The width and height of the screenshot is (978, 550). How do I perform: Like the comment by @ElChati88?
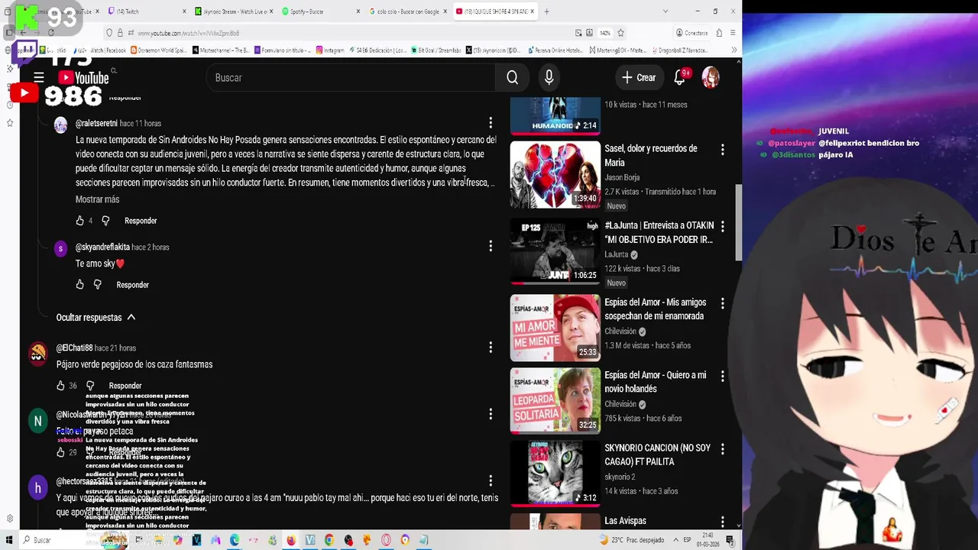pos(60,386)
